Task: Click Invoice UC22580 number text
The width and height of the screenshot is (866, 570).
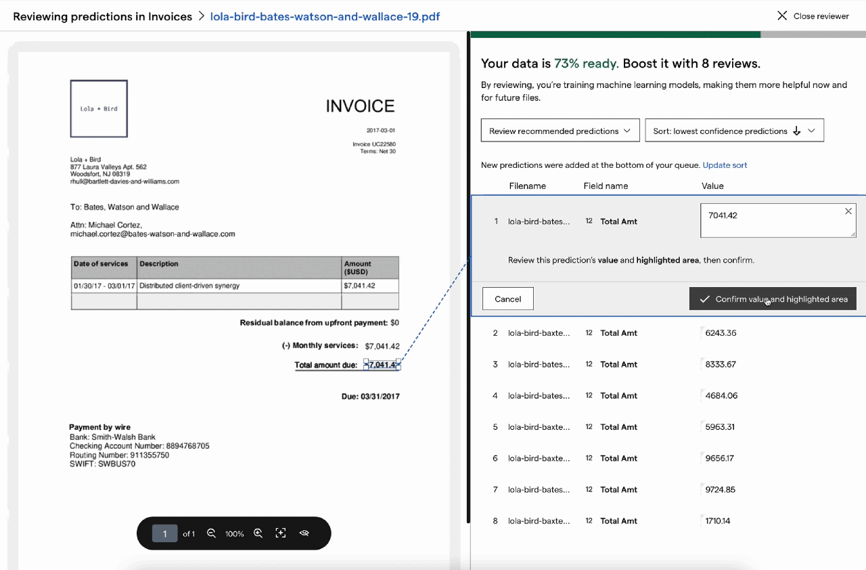Action: pyautogui.click(x=374, y=144)
